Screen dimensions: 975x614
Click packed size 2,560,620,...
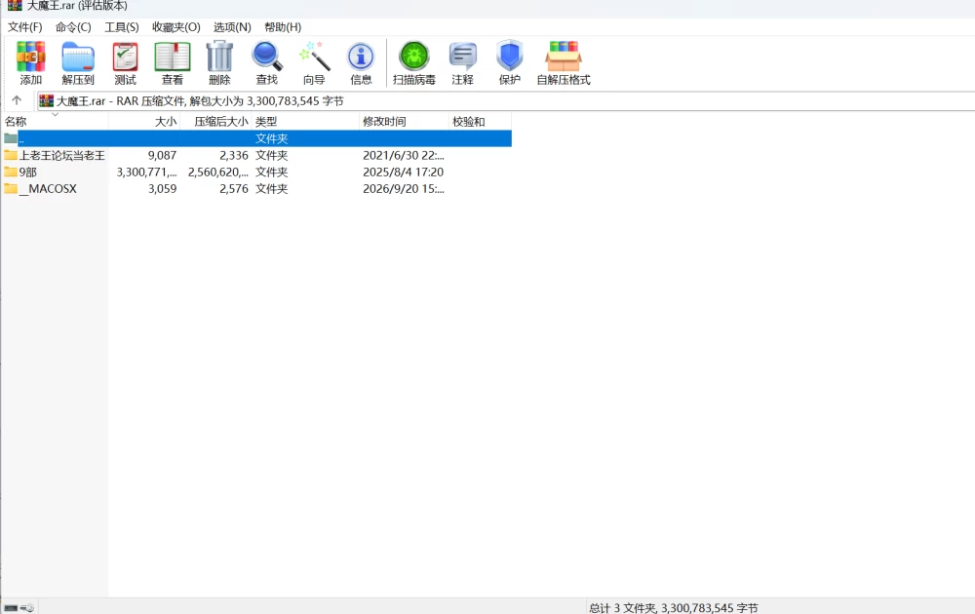click(x=218, y=173)
